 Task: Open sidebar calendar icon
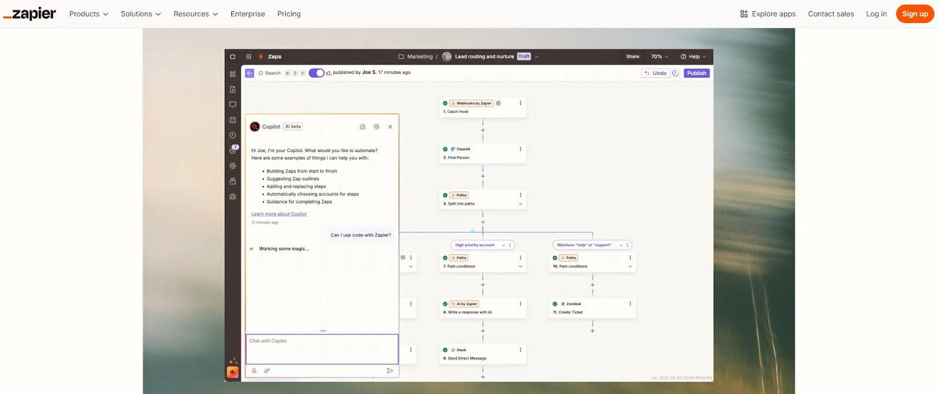(233, 120)
